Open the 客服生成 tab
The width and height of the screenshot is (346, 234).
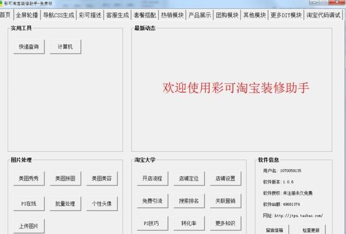[x=118, y=15]
